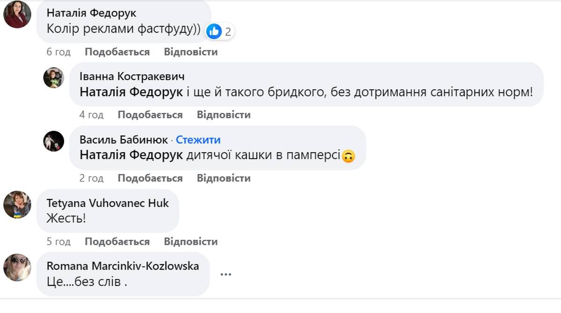The width and height of the screenshot is (561, 313).
Task: Click Tetyana Vuhovanec Huk's avatar
Action: (x=17, y=205)
